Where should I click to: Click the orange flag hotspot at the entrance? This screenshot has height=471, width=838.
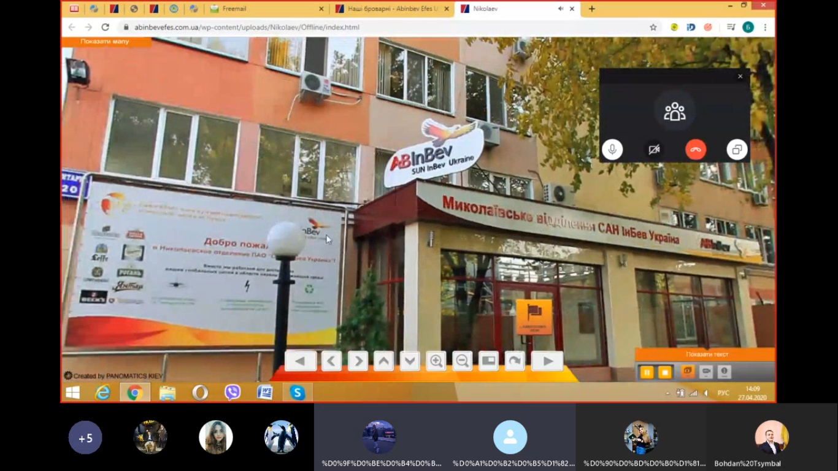pyautogui.click(x=534, y=316)
